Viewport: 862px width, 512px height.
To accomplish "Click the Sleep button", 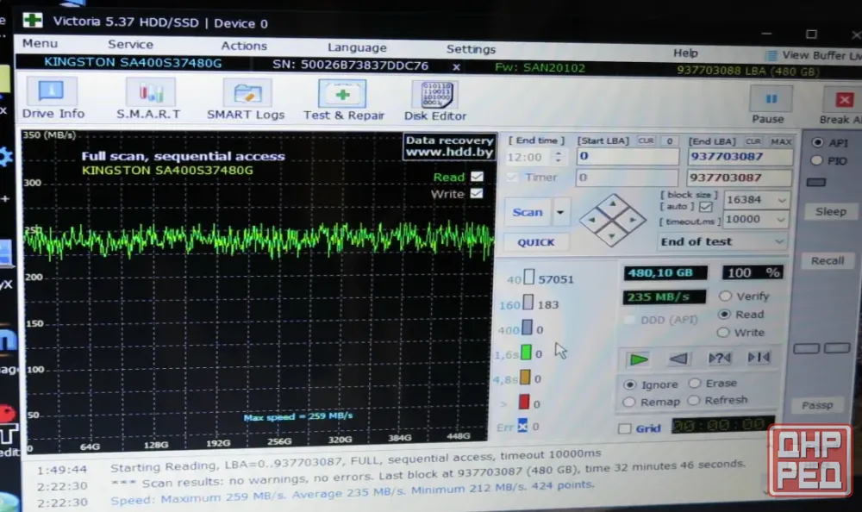I will 830,212.
